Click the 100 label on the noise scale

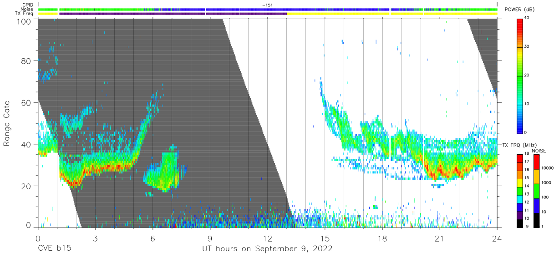point(544,197)
